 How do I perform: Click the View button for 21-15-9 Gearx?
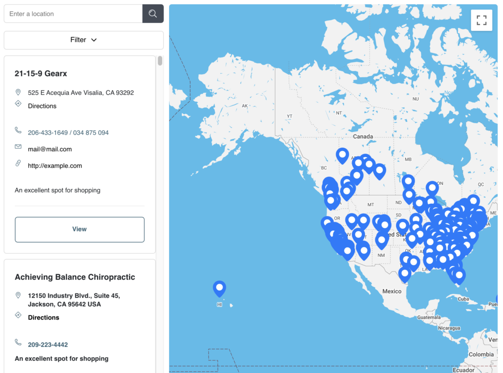tap(79, 229)
